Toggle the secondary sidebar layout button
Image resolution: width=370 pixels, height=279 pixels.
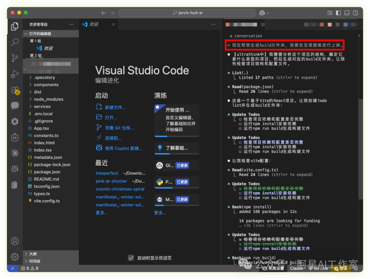click(x=356, y=13)
